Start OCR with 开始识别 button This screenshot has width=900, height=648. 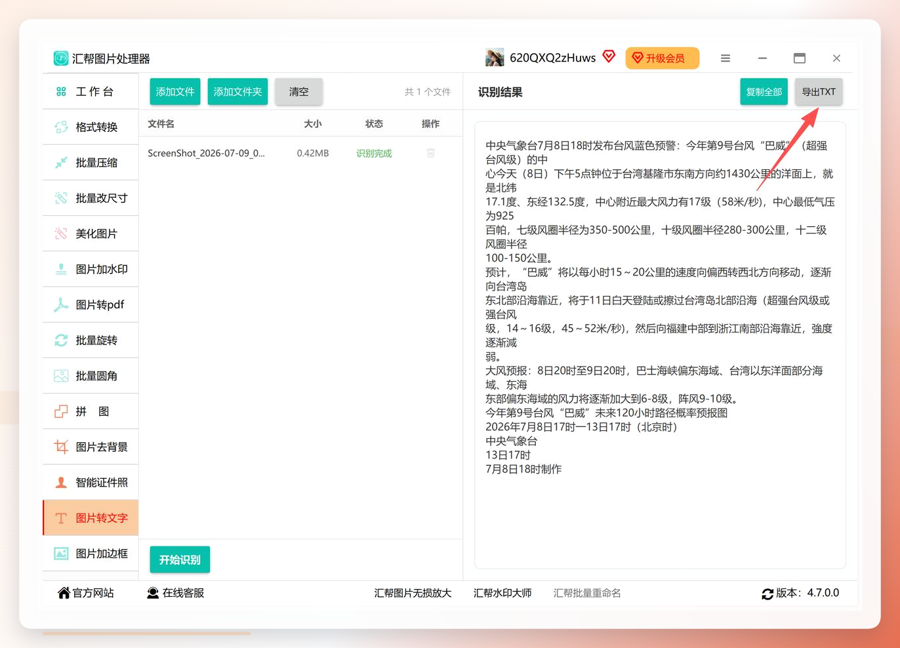[180, 559]
